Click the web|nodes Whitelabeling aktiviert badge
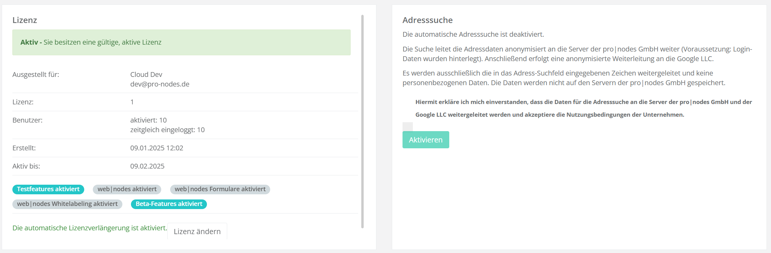771x253 pixels. pyautogui.click(x=67, y=204)
